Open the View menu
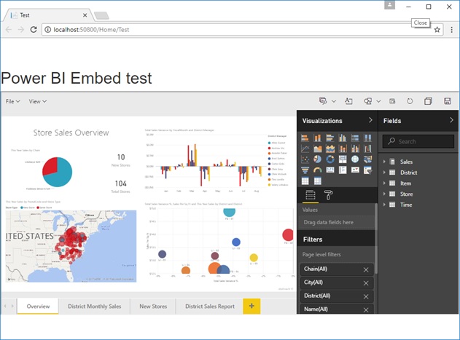The width and height of the screenshot is (460, 340). [38, 101]
